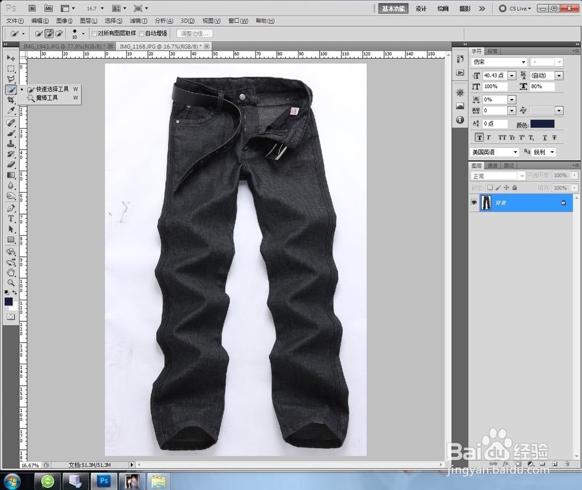
Task: Open the 文件(F) menu
Action: coord(15,21)
